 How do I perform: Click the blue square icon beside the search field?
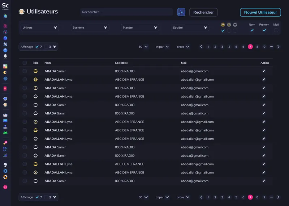(181, 12)
